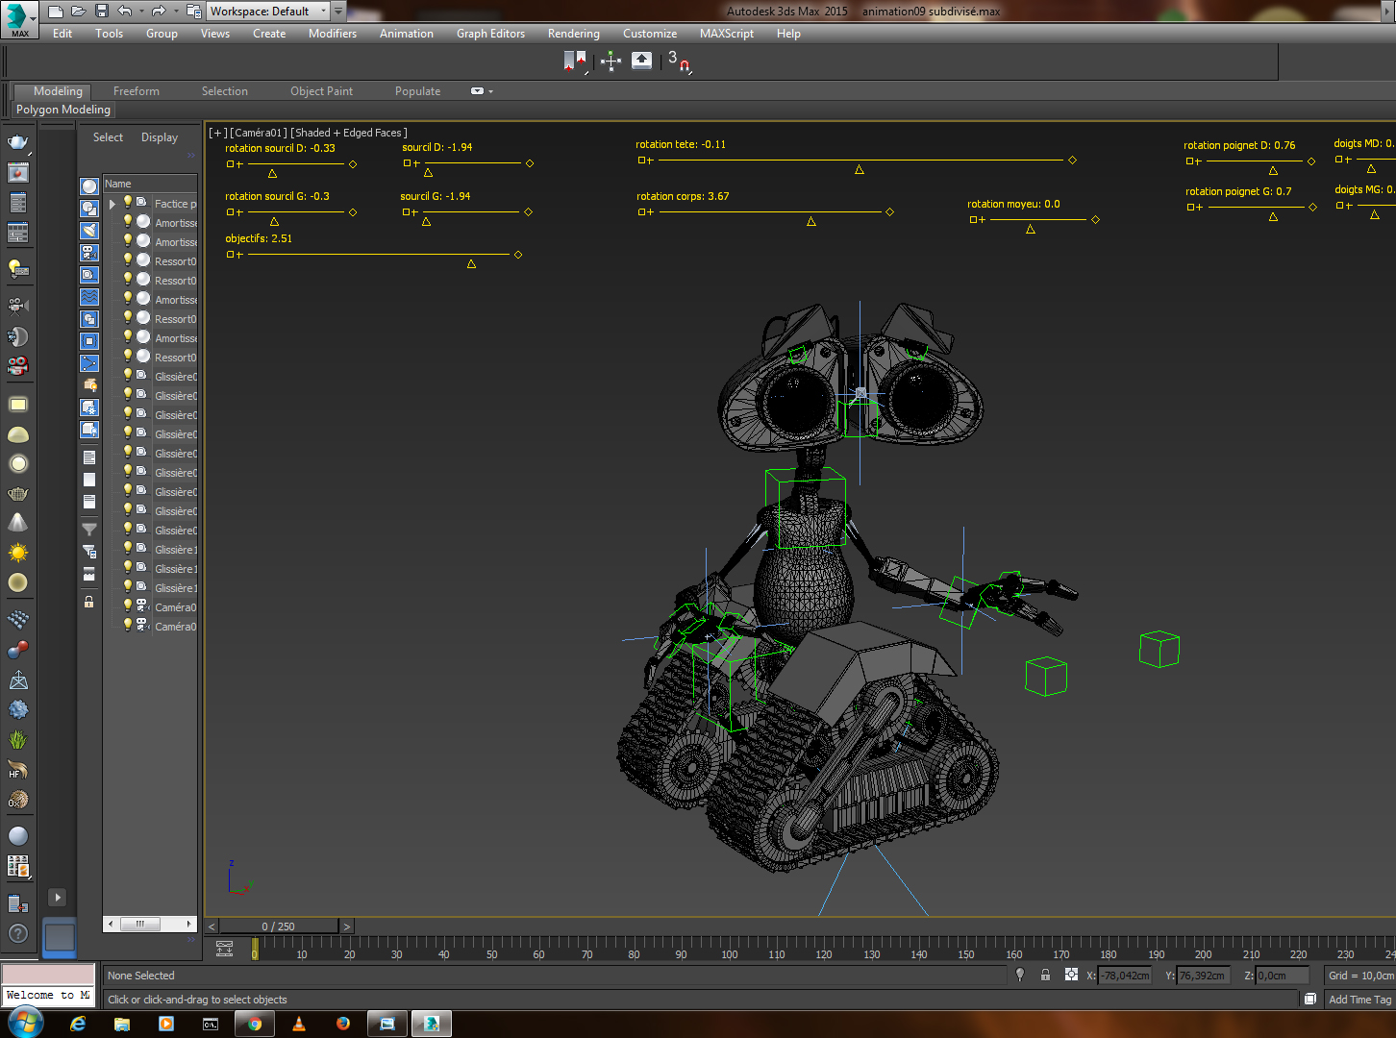This screenshot has height=1038, width=1396.
Task: Open the Animation menu
Action: point(407,34)
